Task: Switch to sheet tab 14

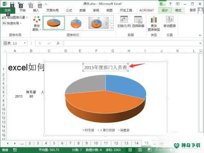Action: [136, 143]
